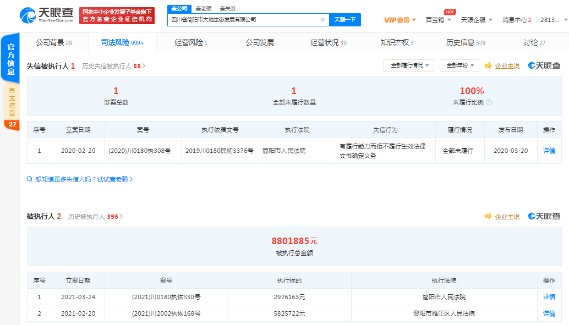Image resolution: width=569 pixels, height=325 pixels.
Task: Open the account 2813... dropdown
Action: click(x=554, y=20)
